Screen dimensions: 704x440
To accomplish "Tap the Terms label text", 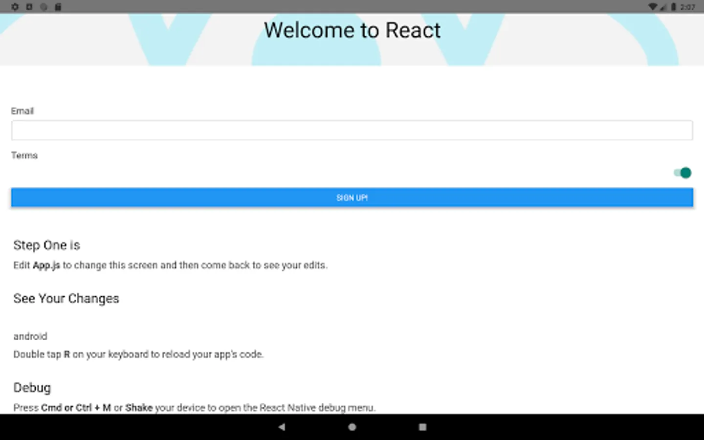I will coord(24,155).
